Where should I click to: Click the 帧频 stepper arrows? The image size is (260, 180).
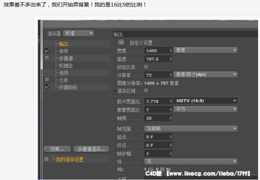click(x=171, y=118)
